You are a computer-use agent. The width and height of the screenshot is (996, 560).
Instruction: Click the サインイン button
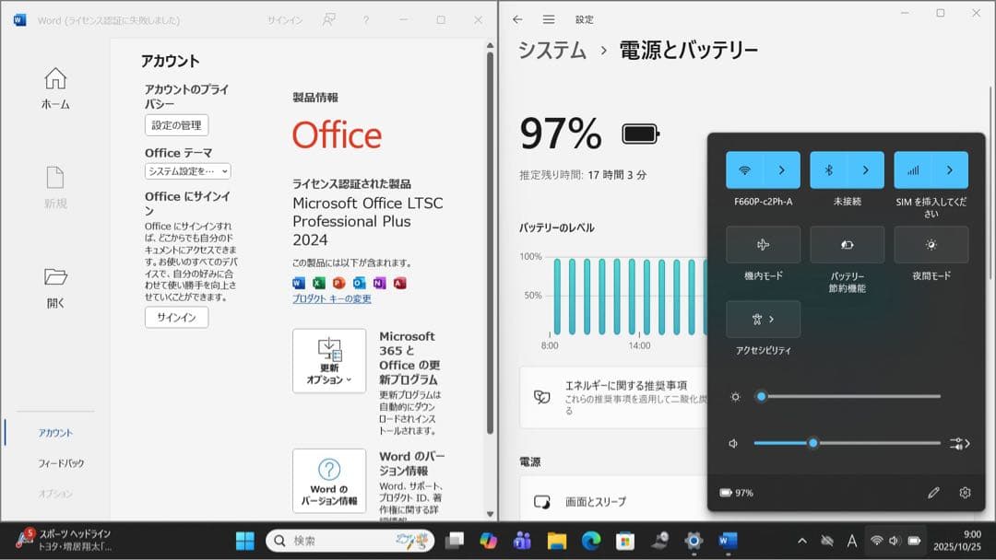(x=175, y=318)
